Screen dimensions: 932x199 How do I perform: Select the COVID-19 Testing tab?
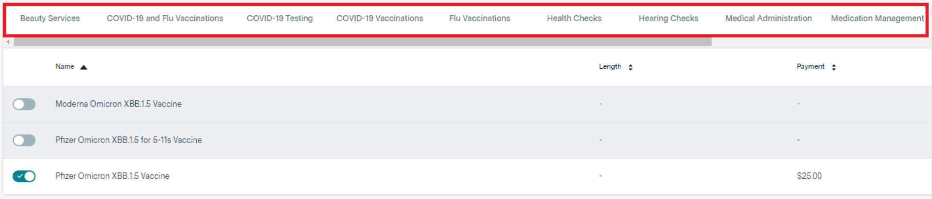(279, 18)
